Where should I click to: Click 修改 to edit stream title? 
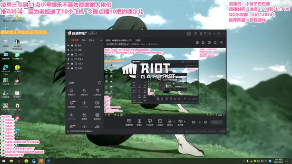[x=138, y=40]
